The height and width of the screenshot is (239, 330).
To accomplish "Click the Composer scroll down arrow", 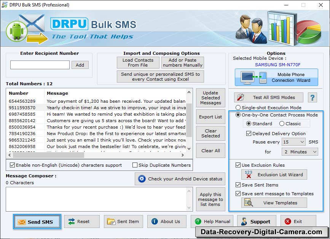I will click(189, 208).
